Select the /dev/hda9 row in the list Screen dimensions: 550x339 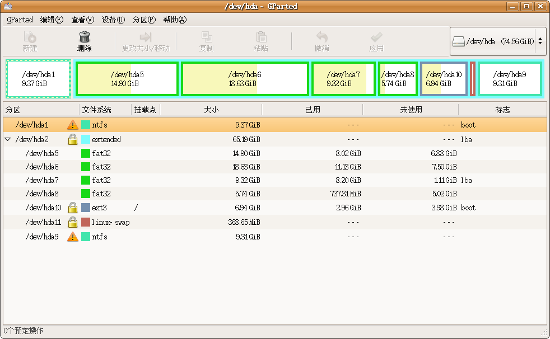[275, 237]
